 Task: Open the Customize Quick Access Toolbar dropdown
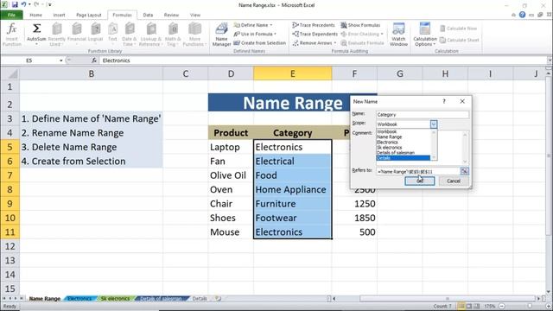(x=50, y=4)
